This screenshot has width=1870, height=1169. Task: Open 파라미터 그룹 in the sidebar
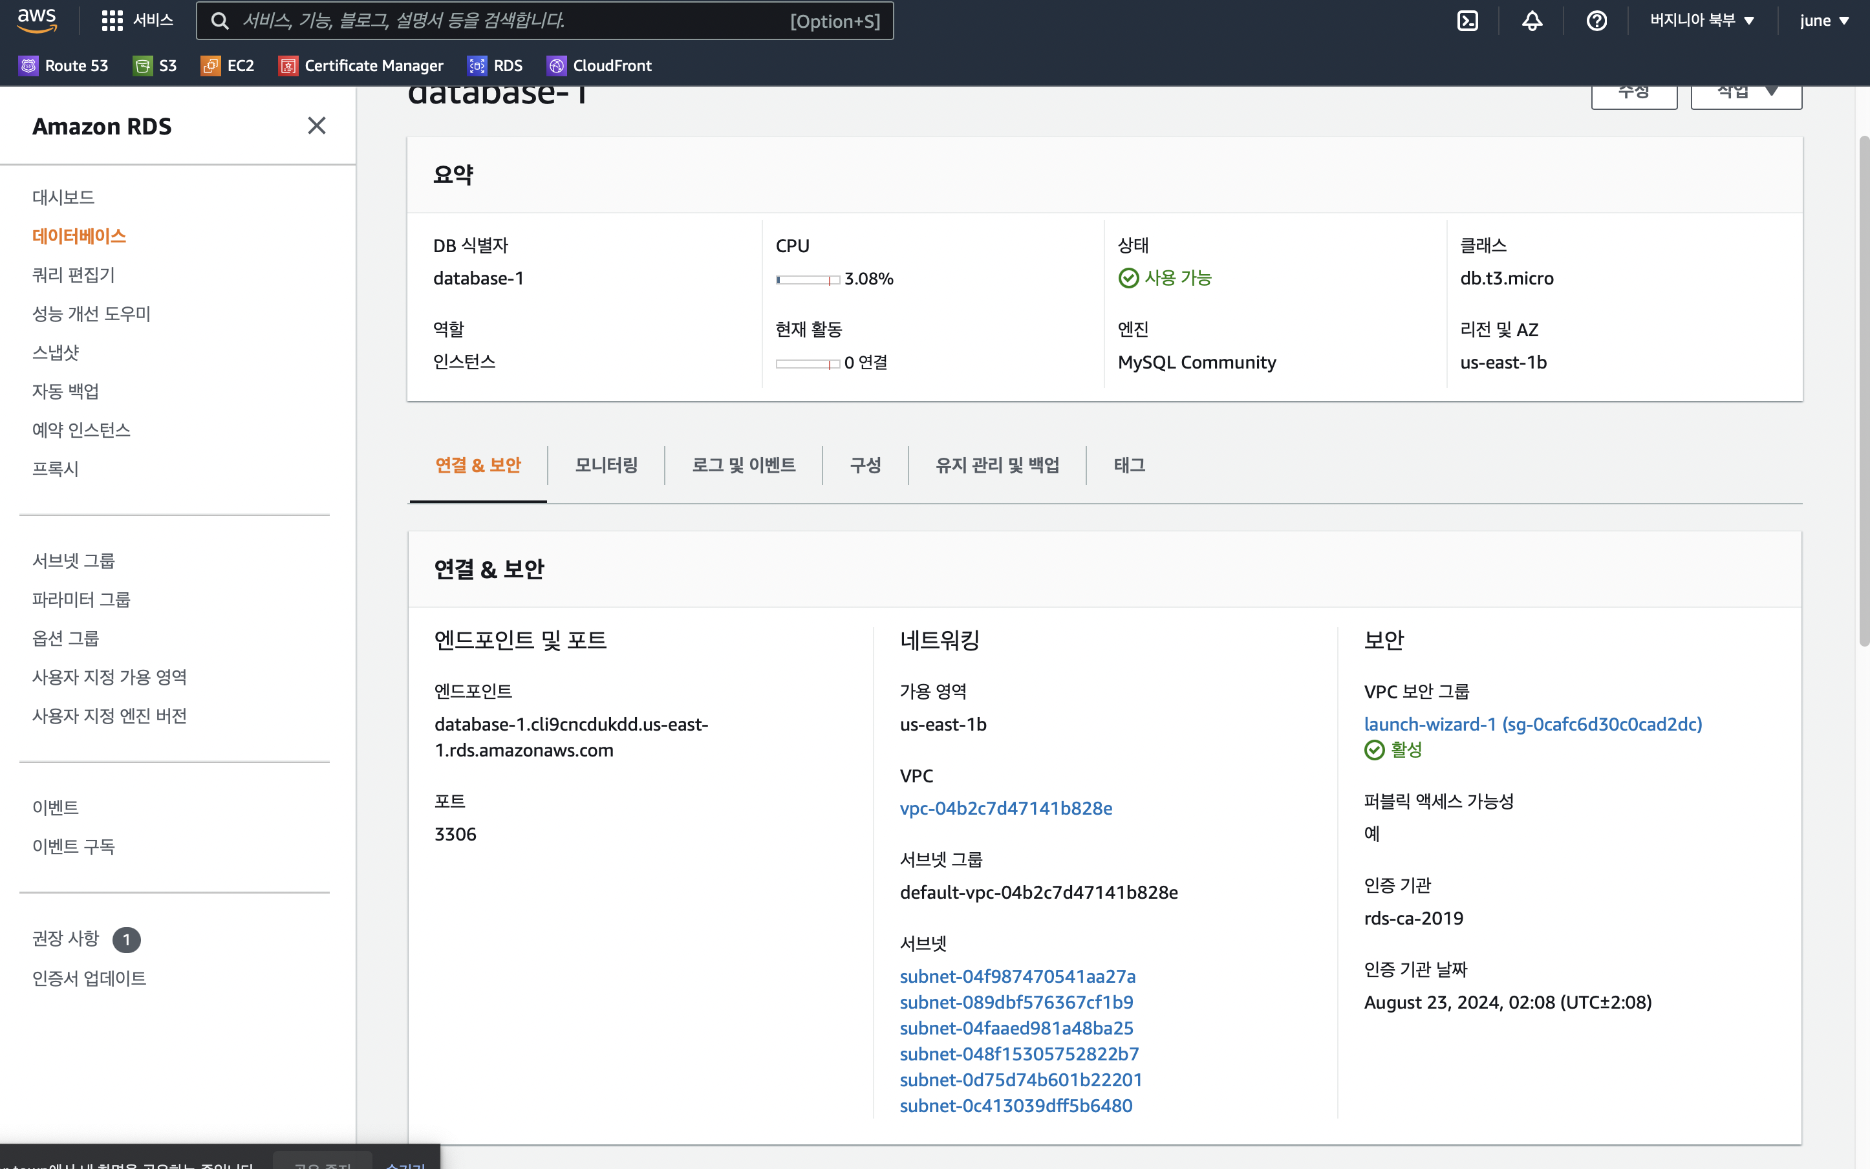coord(81,599)
